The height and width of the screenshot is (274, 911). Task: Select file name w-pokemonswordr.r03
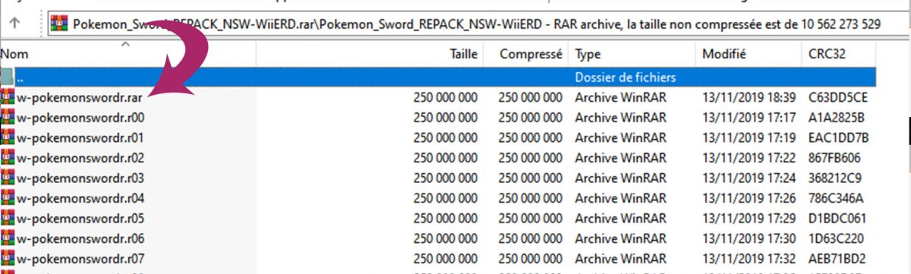(x=80, y=178)
